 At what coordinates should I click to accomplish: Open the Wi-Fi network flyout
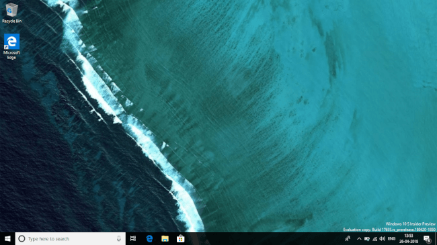pyautogui.click(x=375, y=238)
